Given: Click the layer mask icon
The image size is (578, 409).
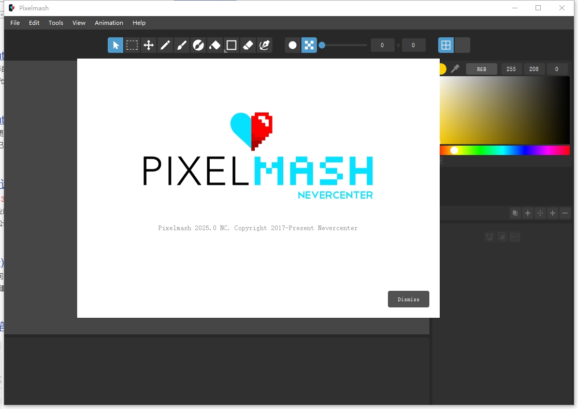Looking at the screenshot, I should [x=502, y=237].
